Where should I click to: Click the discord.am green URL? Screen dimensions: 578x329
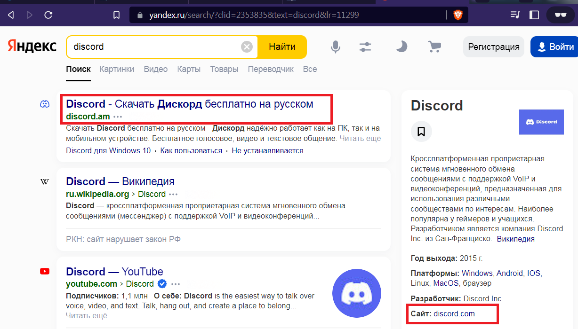pyautogui.click(x=88, y=117)
